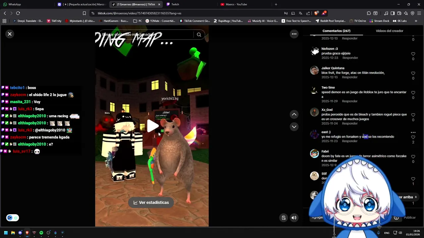Go to next video with down arrow
The image size is (424, 238).
pos(294,127)
